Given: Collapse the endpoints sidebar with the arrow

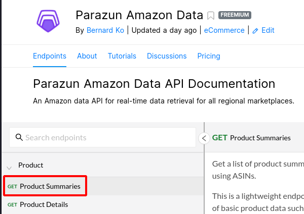Looking at the screenshot, I should (204, 138).
